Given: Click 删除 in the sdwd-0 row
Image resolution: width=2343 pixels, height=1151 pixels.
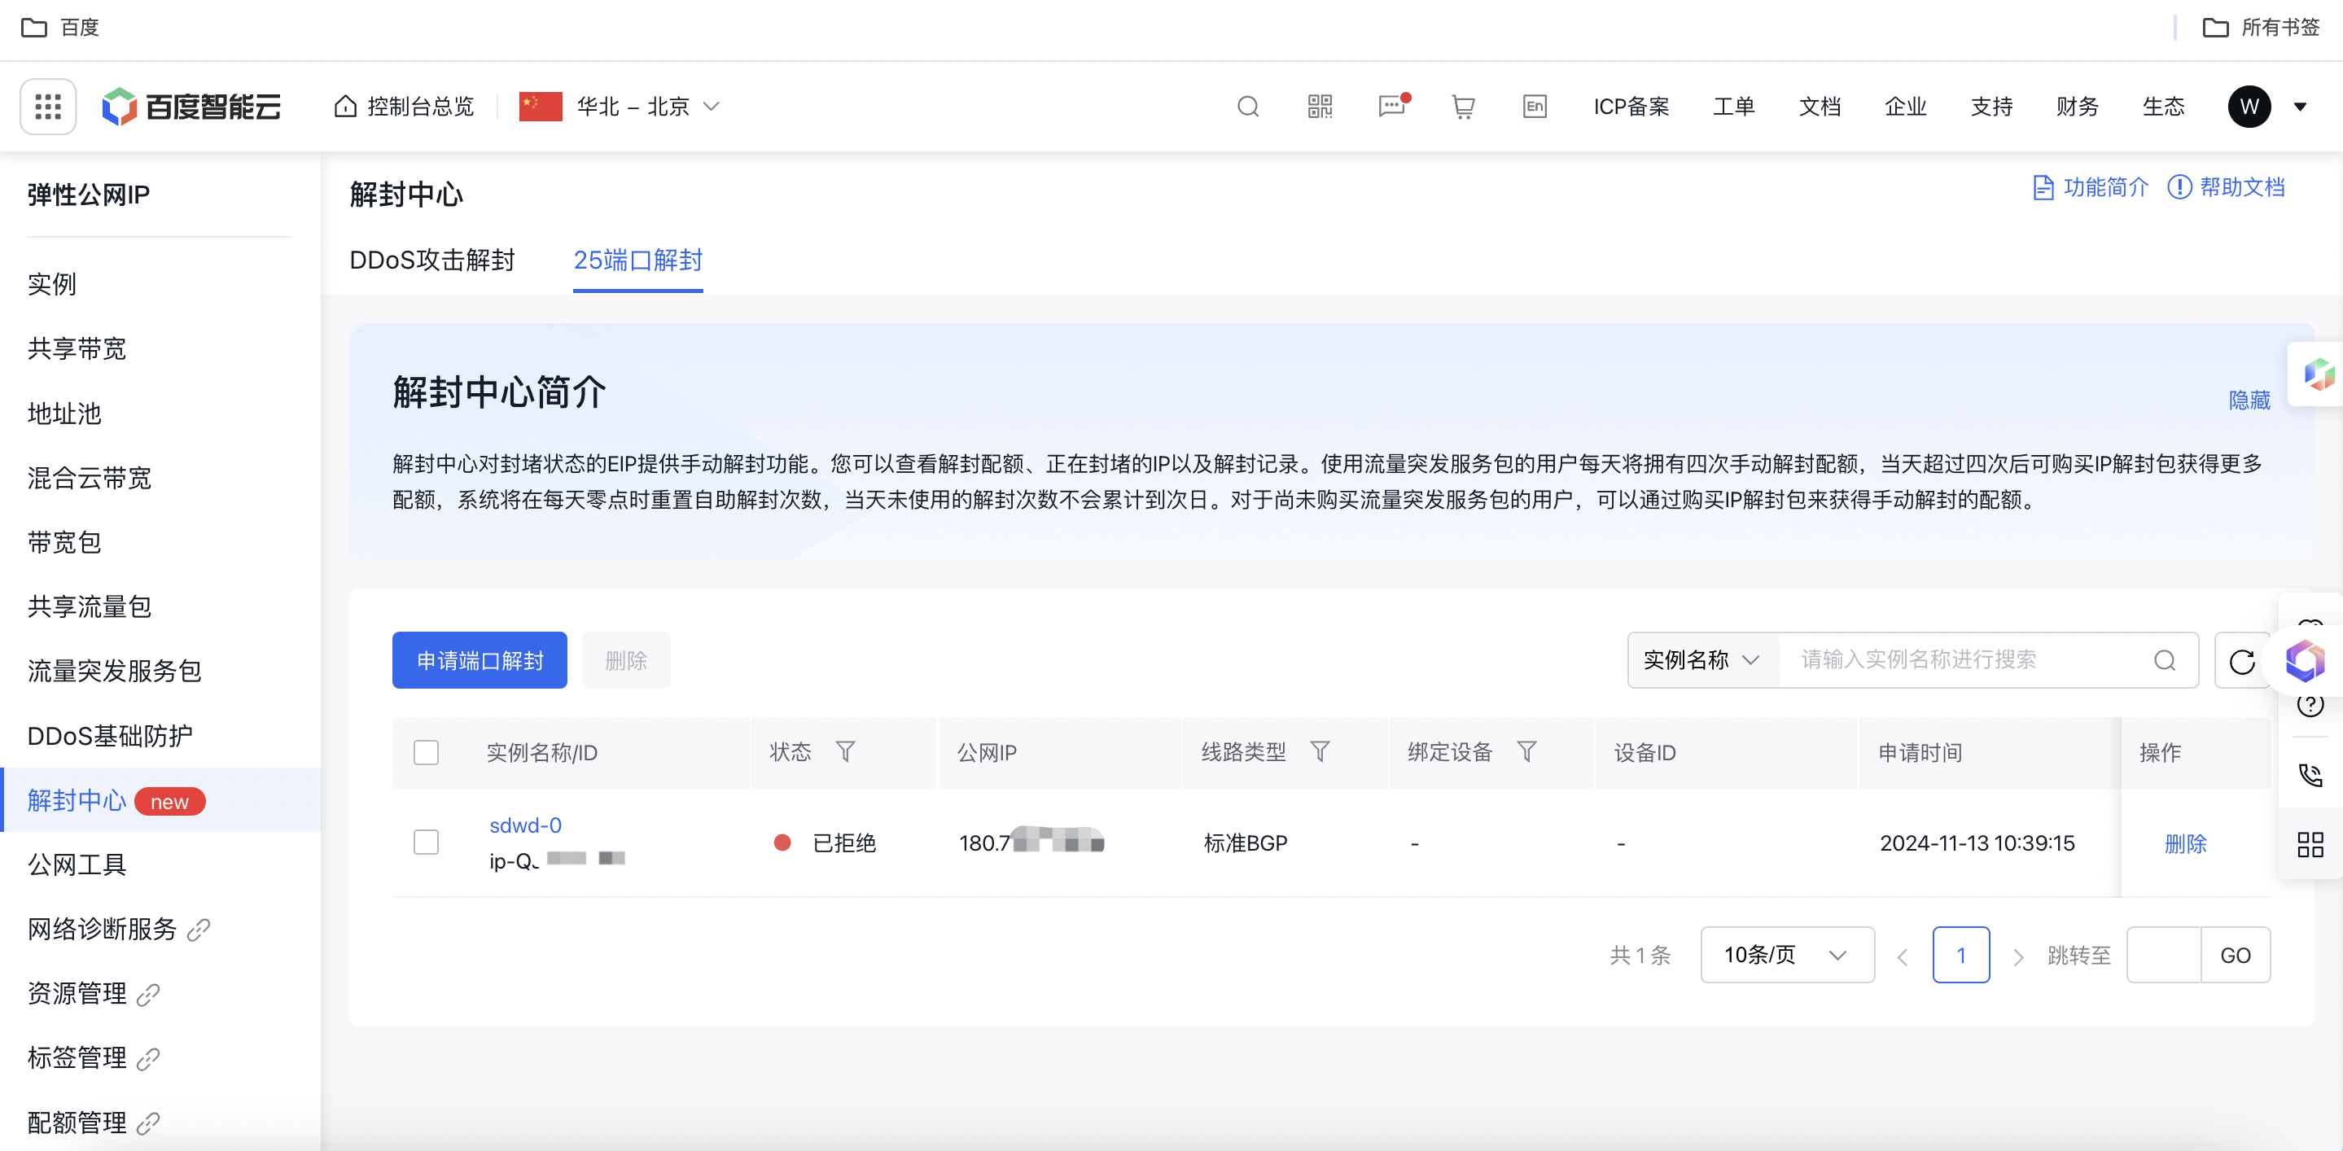Looking at the screenshot, I should click(2185, 843).
